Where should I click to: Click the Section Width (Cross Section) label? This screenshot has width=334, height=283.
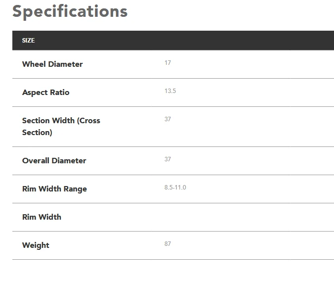coord(61,127)
